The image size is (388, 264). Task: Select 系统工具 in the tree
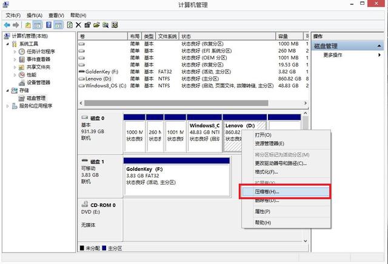(28, 44)
